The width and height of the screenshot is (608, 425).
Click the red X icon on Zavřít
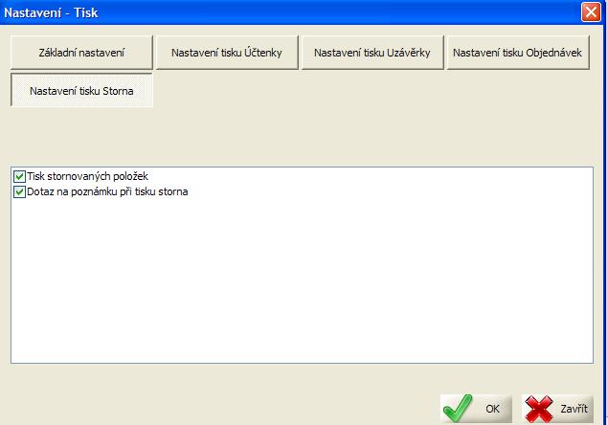tap(540, 409)
